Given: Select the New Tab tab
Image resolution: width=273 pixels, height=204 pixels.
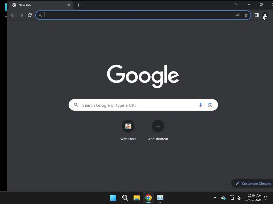Looking at the screenshot, I should (41, 5).
